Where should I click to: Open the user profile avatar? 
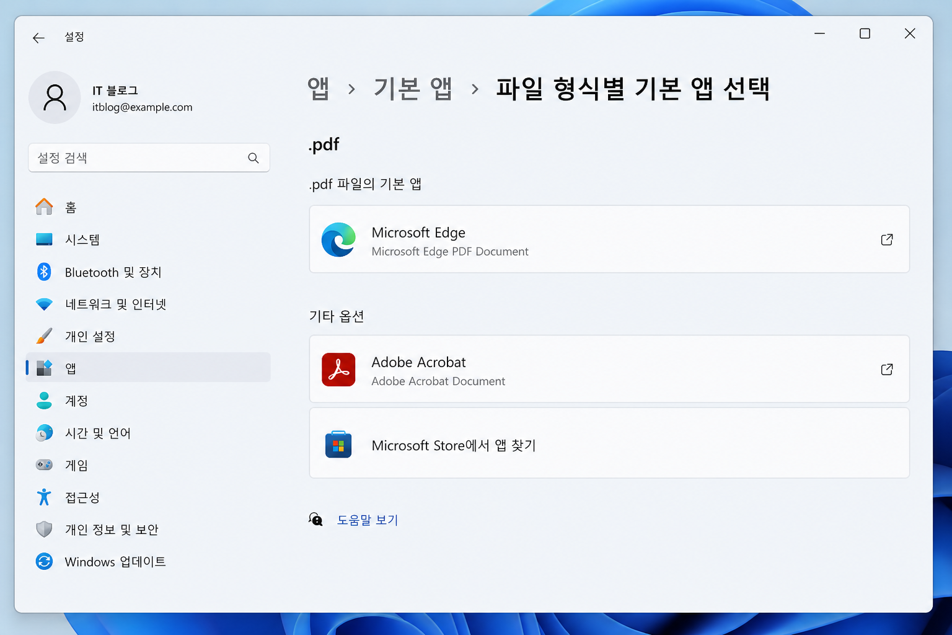(55, 97)
